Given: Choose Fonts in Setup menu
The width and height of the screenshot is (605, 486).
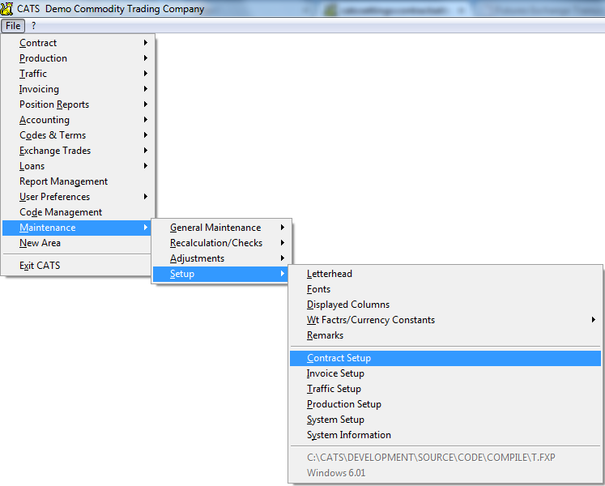Looking at the screenshot, I should (x=445, y=289).
